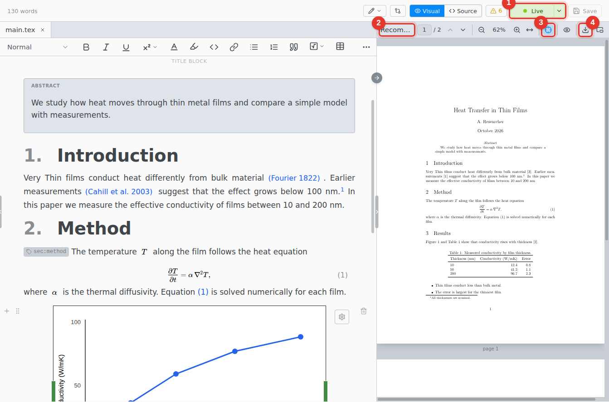Download the compiled PDF
Viewport: 609px width, 402px height.
585,30
